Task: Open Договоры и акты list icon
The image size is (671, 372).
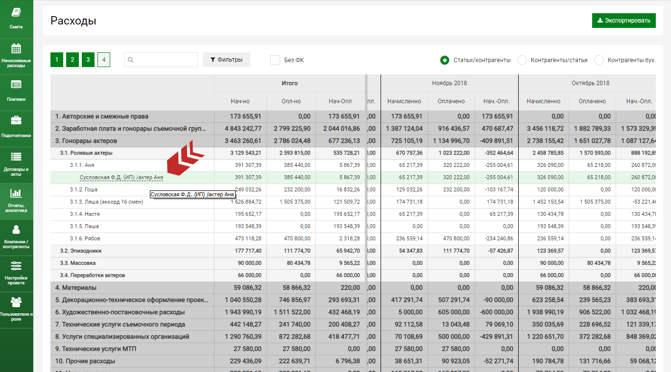Action: click(16, 157)
